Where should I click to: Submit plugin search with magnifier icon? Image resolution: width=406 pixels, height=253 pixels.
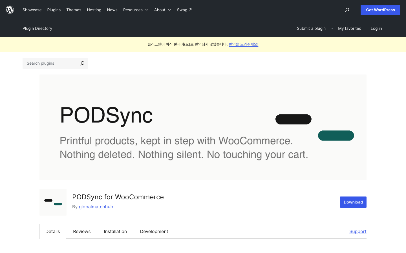coord(82,63)
